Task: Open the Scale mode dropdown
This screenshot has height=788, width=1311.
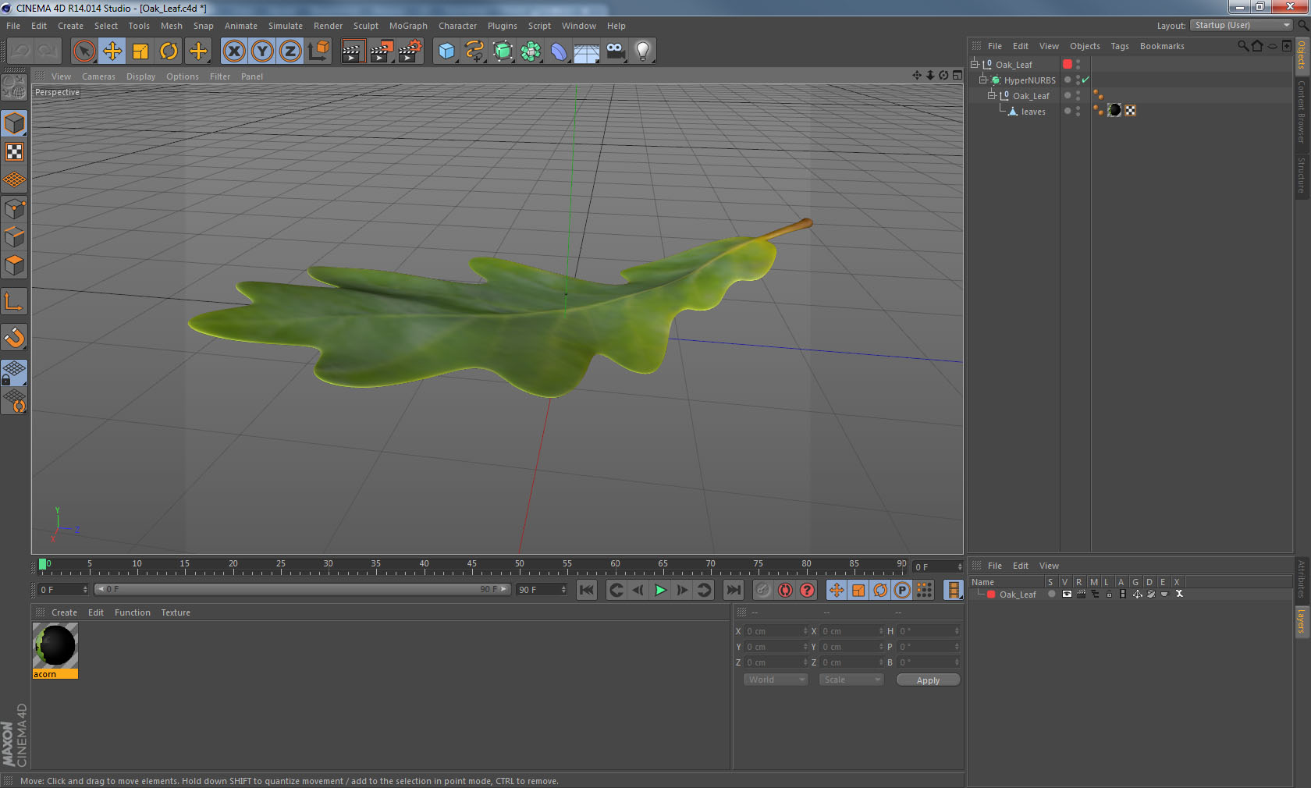Action: coord(851,680)
